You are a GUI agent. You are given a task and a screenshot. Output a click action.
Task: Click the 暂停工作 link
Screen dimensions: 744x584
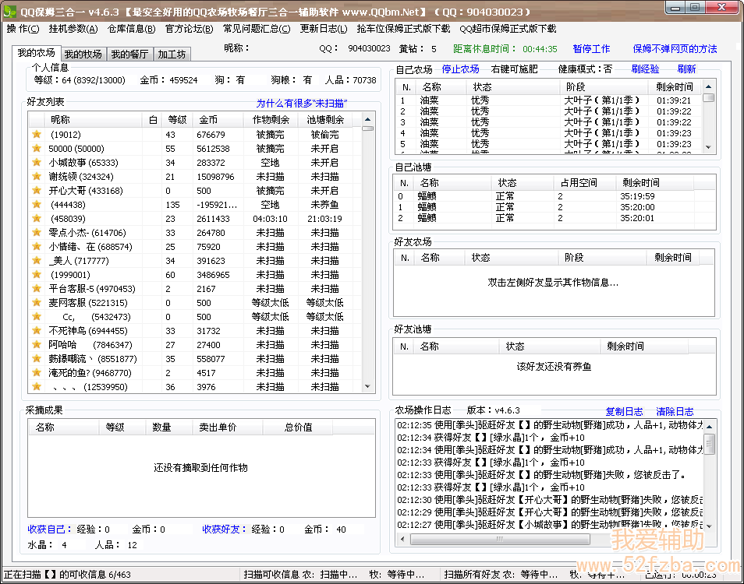(x=591, y=48)
